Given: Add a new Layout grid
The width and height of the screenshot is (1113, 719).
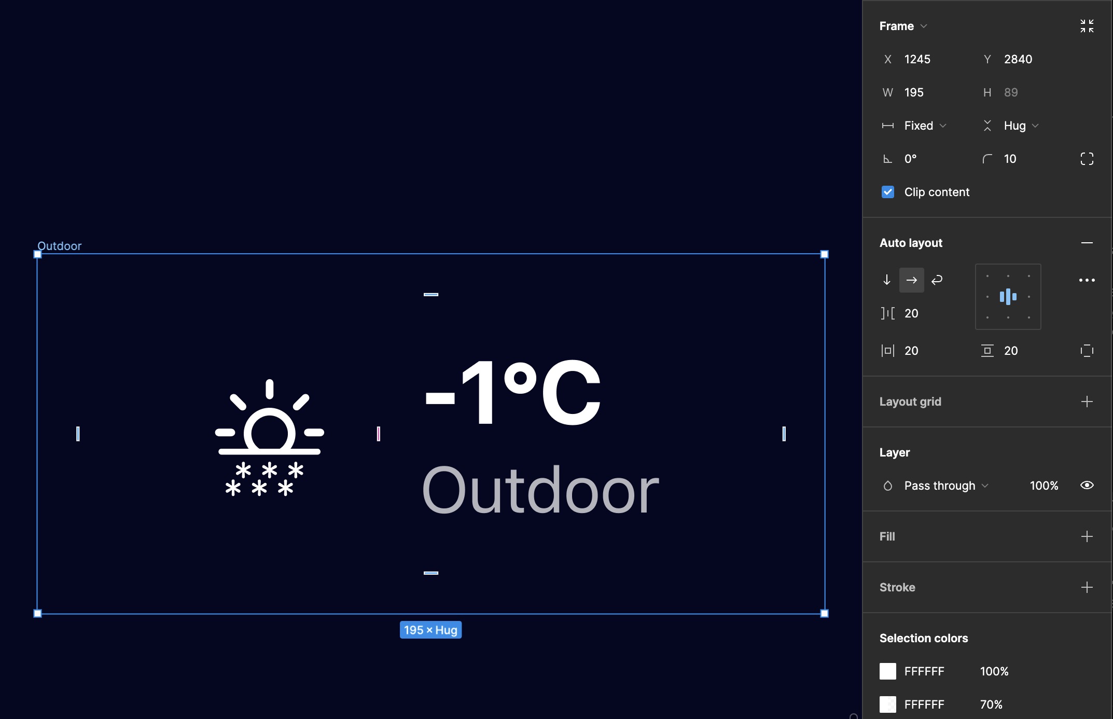Looking at the screenshot, I should coord(1088,401).
